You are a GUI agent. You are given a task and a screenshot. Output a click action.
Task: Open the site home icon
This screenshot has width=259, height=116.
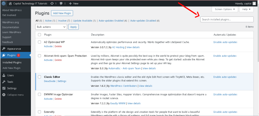(x=10, y=4)
